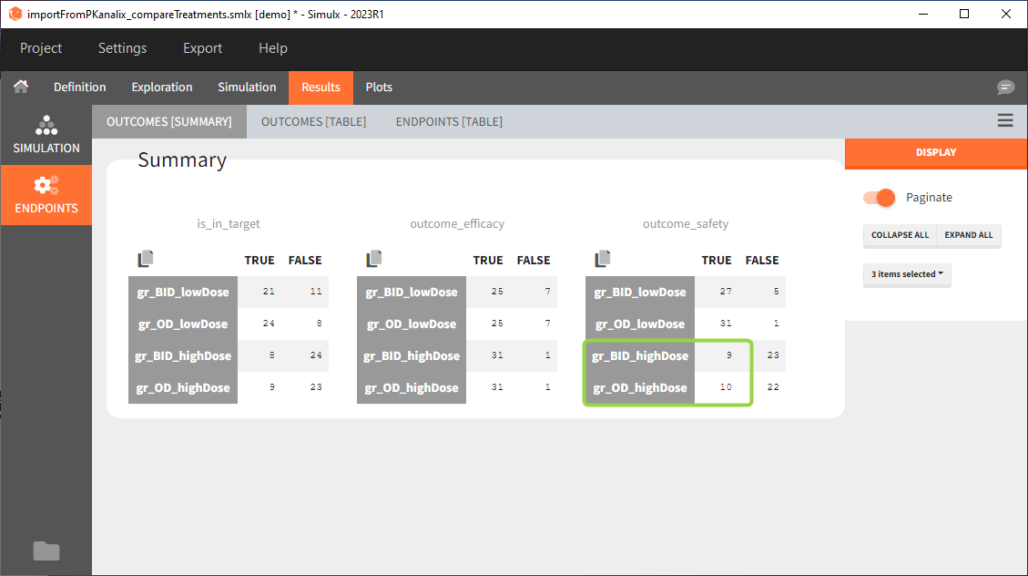This screenshot has height=576, width=1028.
Task: Copy the outcome_safety table data
Action: pyautogui.click(x=602, y=258)
